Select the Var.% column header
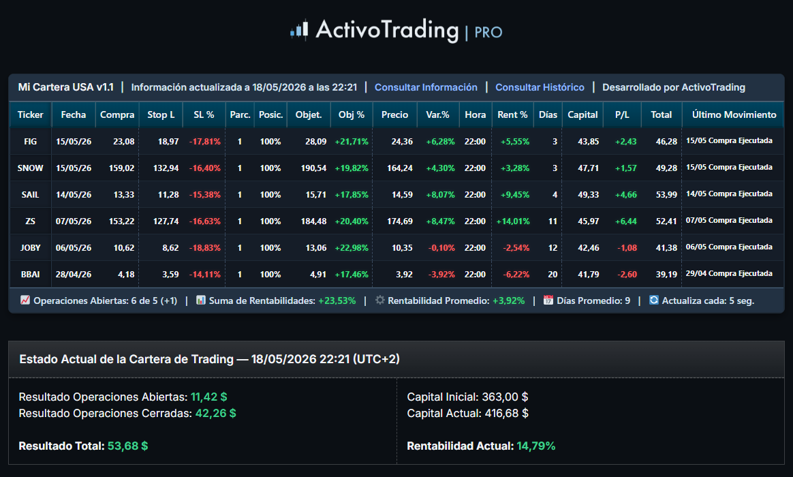Image resolution: width=793 pixels, height=477 pixels. 437,115
